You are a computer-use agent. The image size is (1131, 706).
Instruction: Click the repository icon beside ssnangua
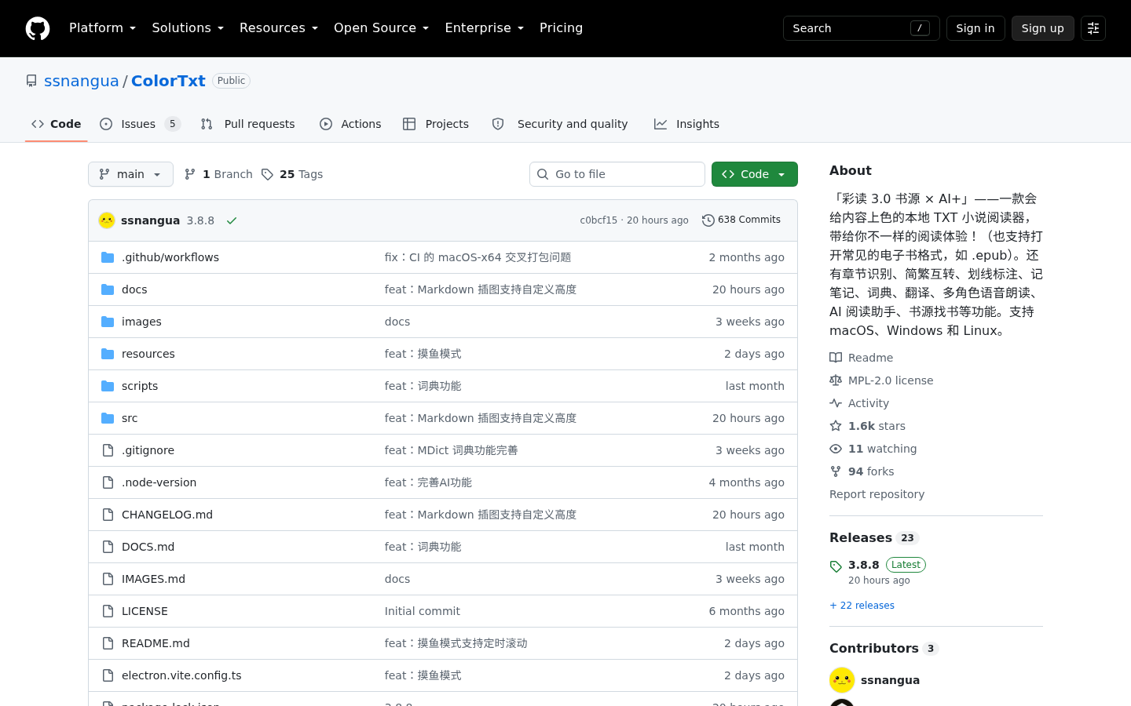(x=31, y=81)
